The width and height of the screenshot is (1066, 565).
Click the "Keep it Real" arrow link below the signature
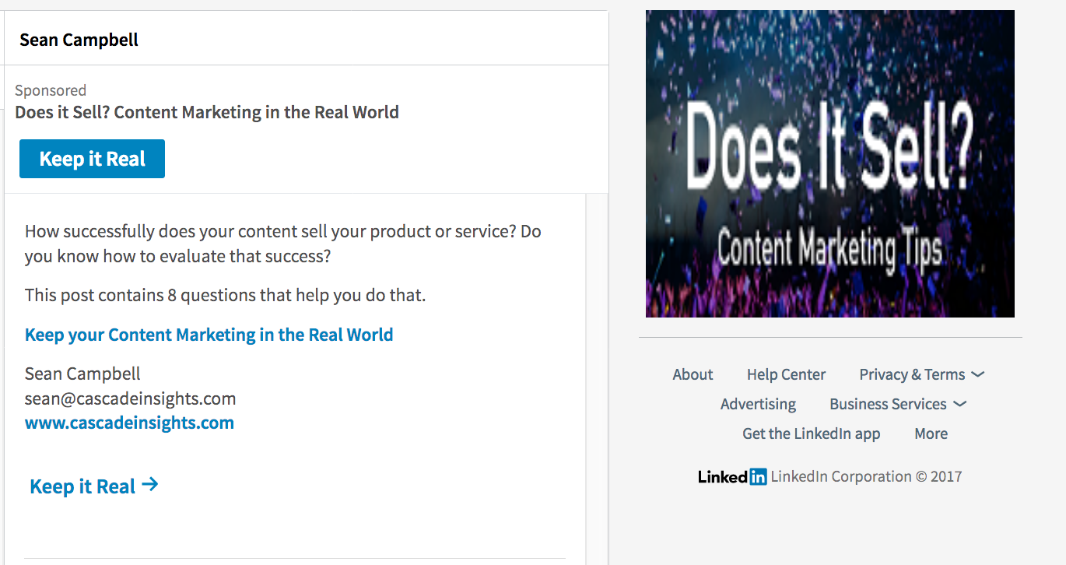pyautogui.click(x=93, y=486)
